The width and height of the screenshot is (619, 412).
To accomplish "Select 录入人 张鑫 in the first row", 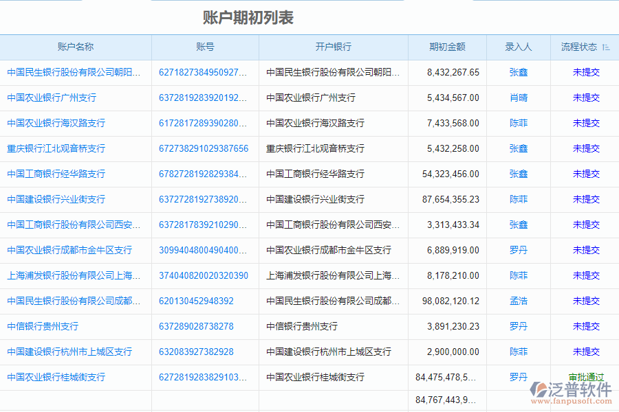I will coord(517,72).
